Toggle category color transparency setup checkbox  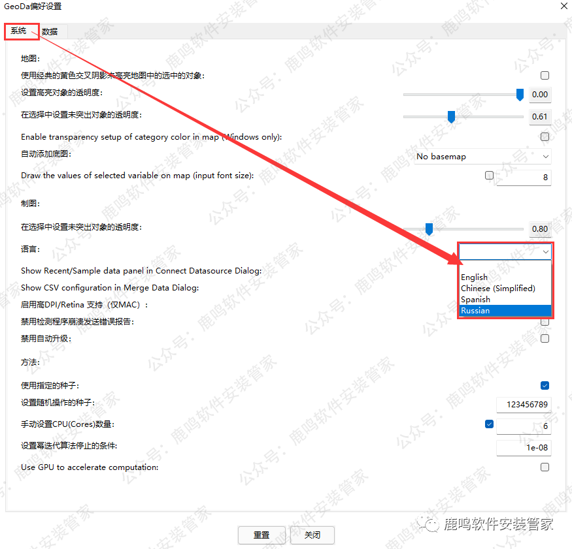point(545,137)
